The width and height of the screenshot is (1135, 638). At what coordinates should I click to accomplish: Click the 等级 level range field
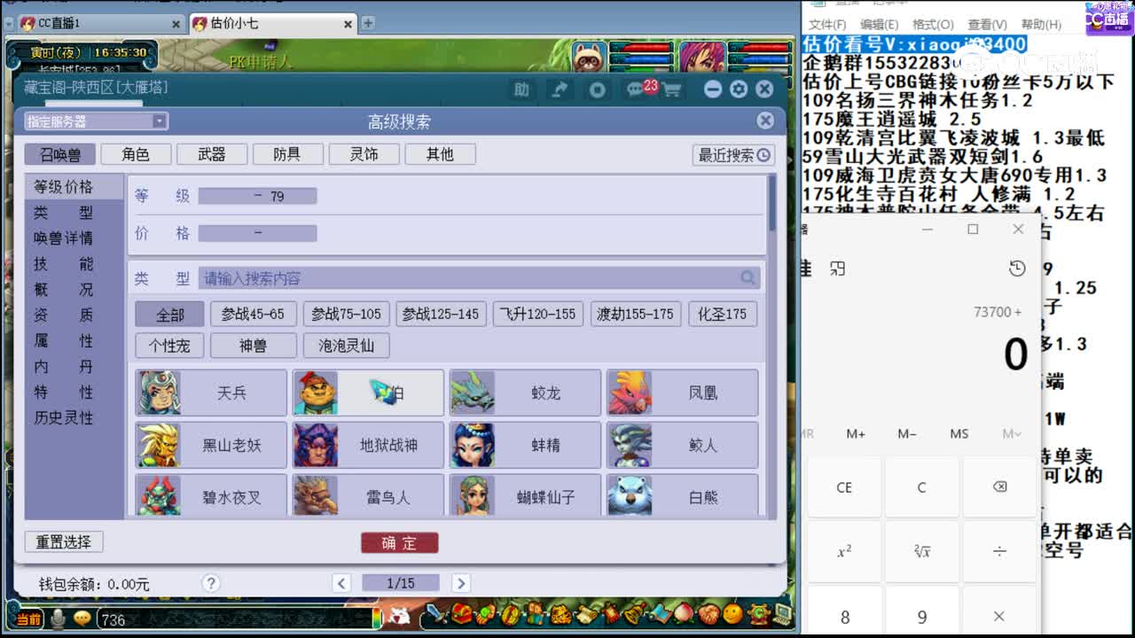click(x=257, y=196)
